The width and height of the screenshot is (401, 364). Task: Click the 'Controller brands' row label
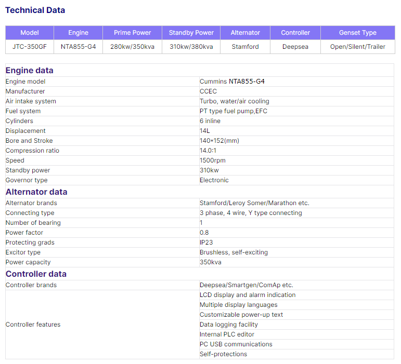pyautogui.click(x=31, y=285)
